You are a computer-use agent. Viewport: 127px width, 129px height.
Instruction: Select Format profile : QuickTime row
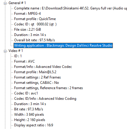(35, 19)
